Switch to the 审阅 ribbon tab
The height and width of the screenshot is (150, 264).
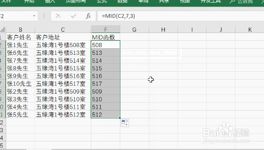pyautogui.click(x=143, y=1)
